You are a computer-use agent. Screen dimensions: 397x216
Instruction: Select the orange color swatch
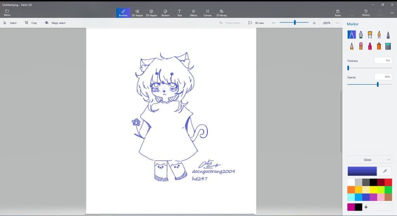pos(351,189)
